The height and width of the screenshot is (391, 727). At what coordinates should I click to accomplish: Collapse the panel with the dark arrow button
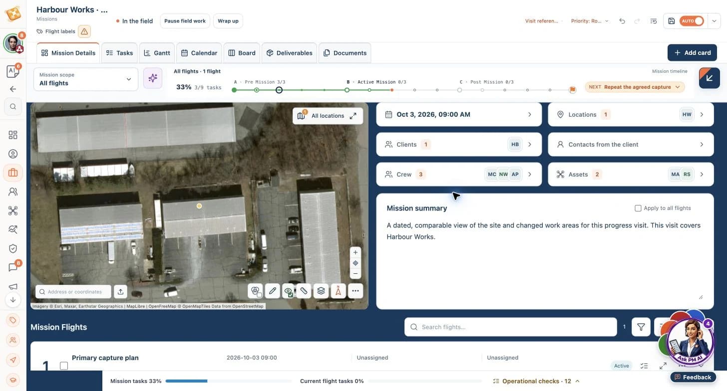[x=710, y=78]
